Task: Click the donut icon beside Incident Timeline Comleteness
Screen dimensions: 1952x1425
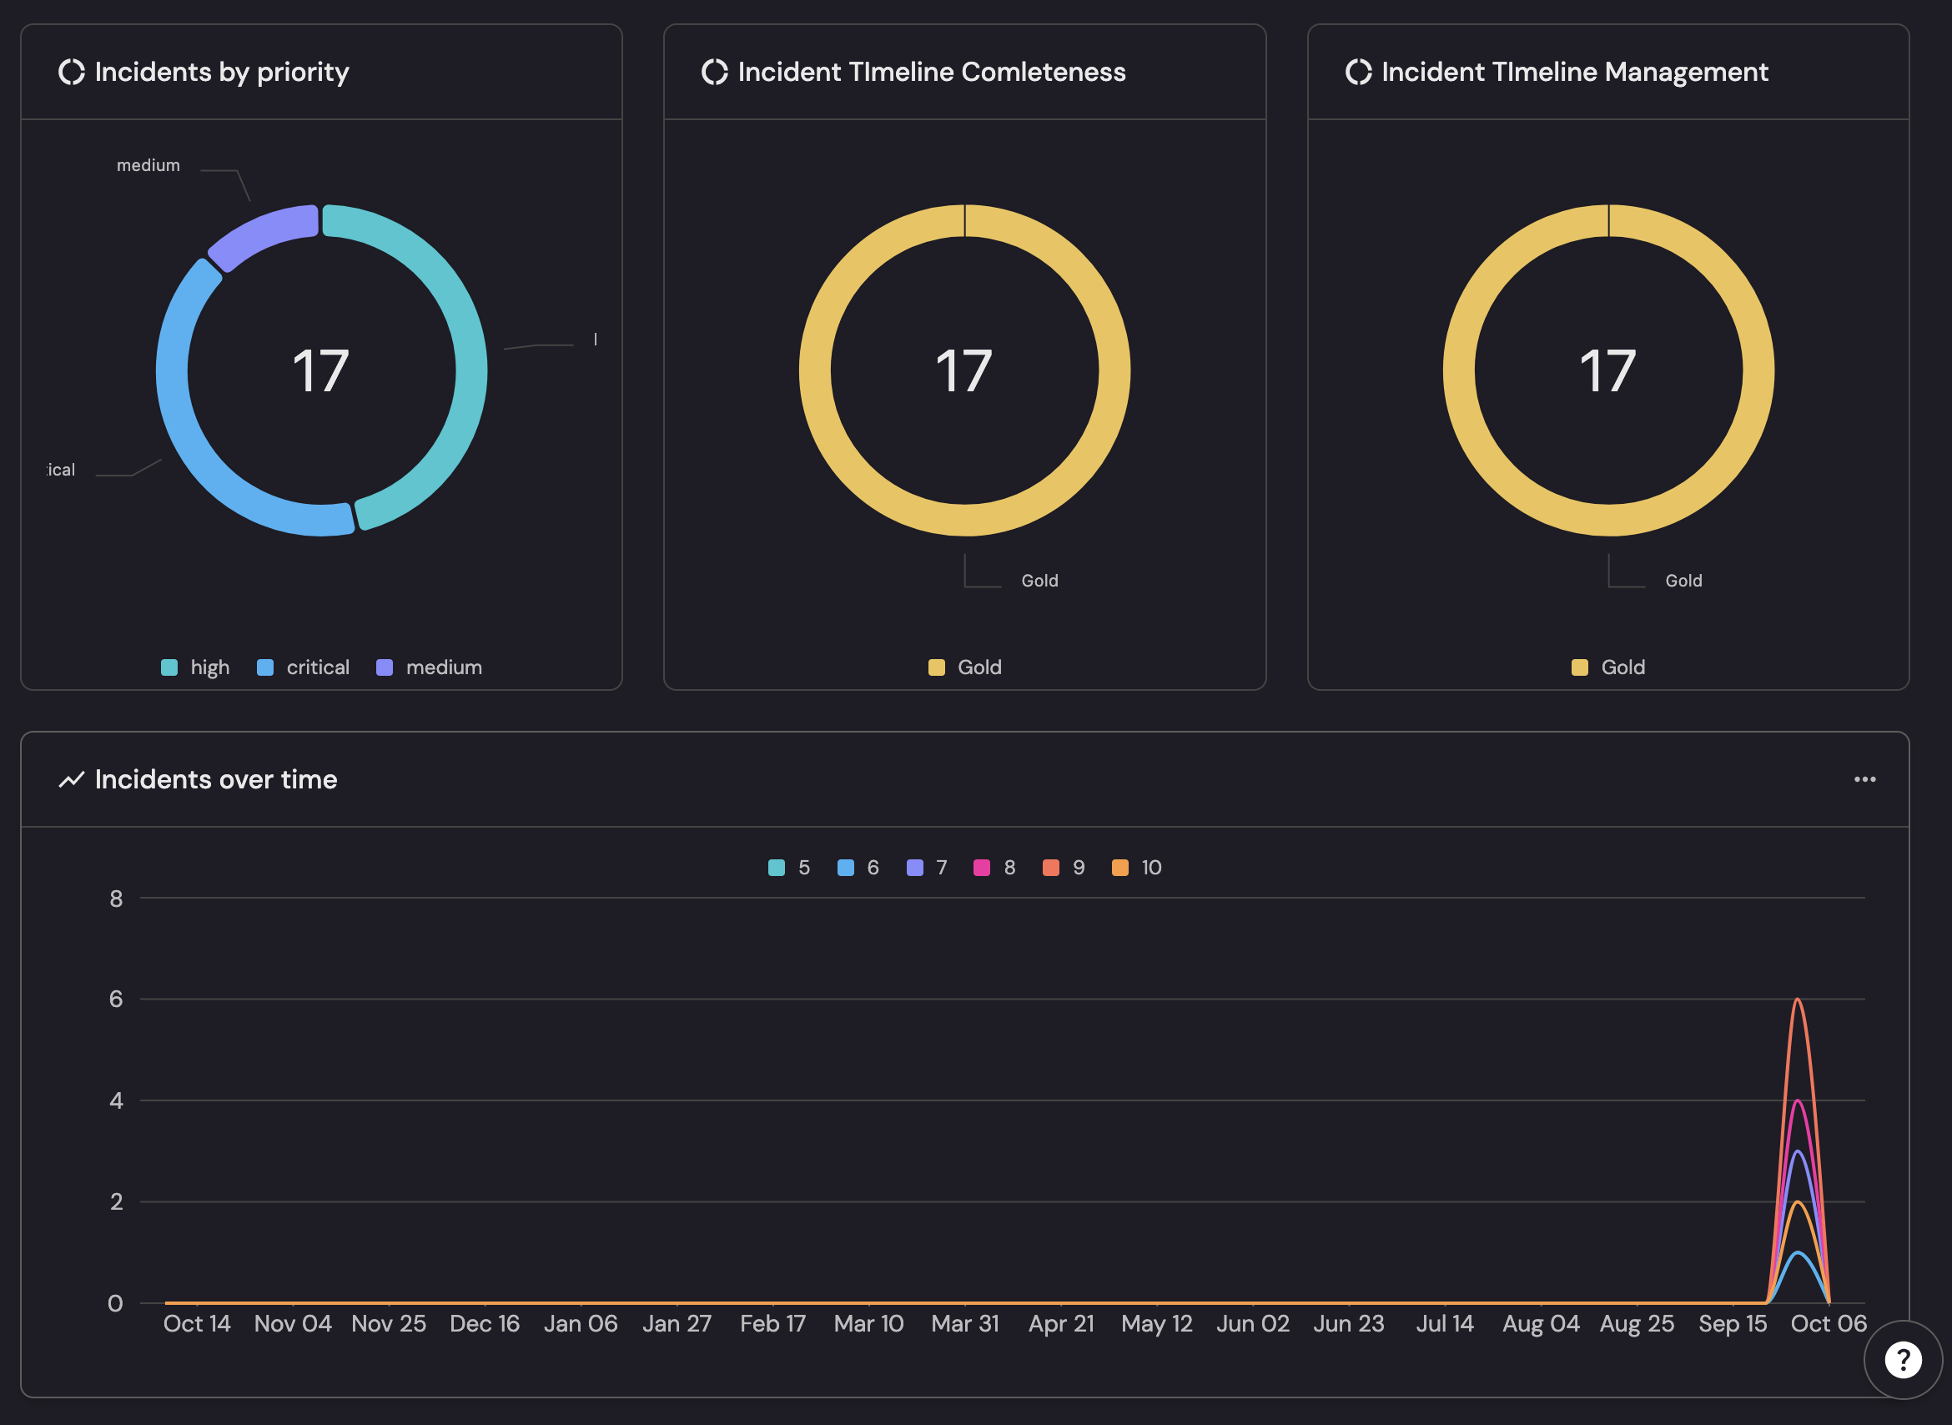Action: point(714,72)
